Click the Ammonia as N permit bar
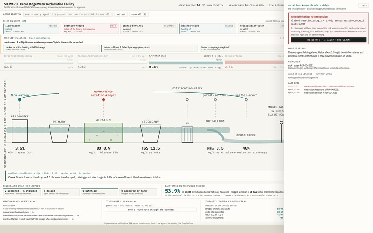373x233 pixels. [186, 63]
